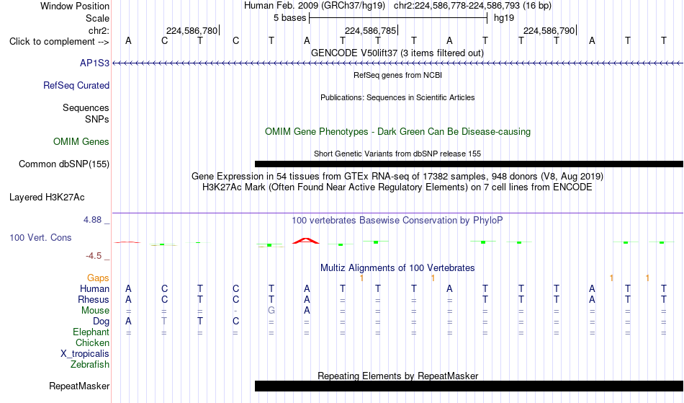Click the Mouse species label

95,311
